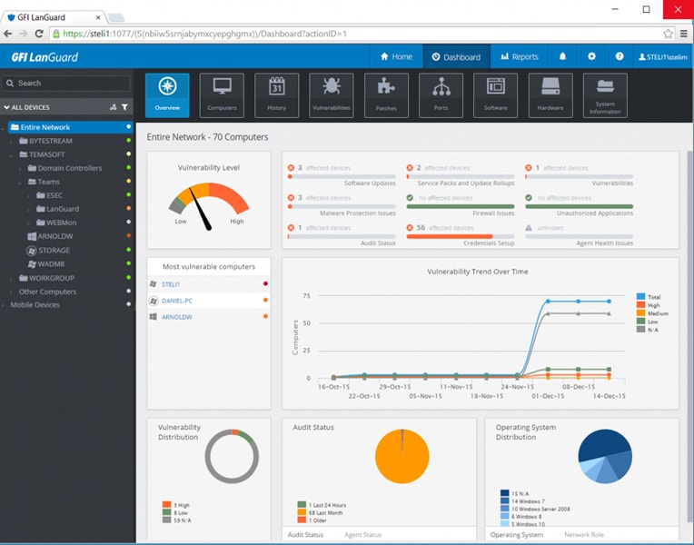694x545 pixels.
Task: Expand the Domain Controllers node
Action: (20, 169)
